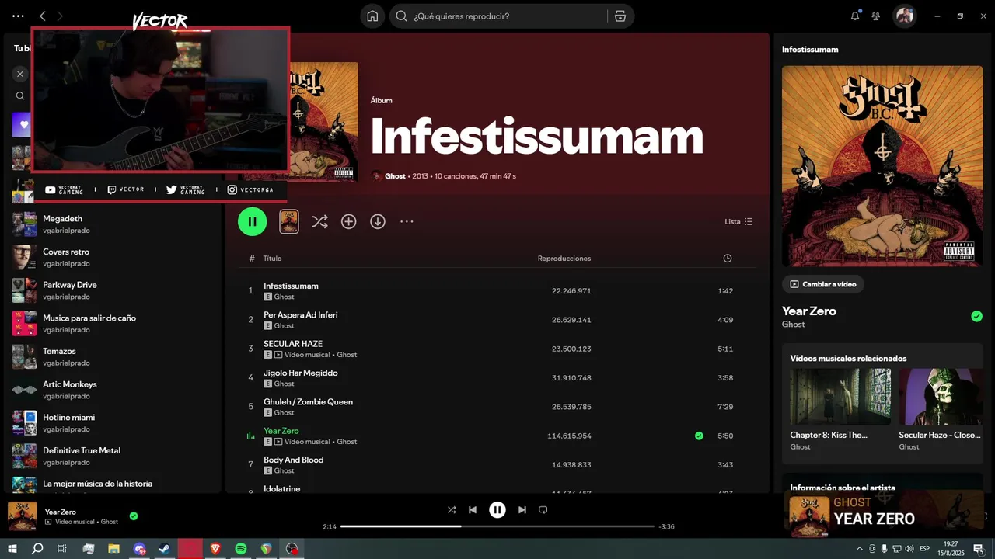This screenshot has width=995, height=559.
Task: Open Ghost artist link in album header
Action: click(395, 176)
